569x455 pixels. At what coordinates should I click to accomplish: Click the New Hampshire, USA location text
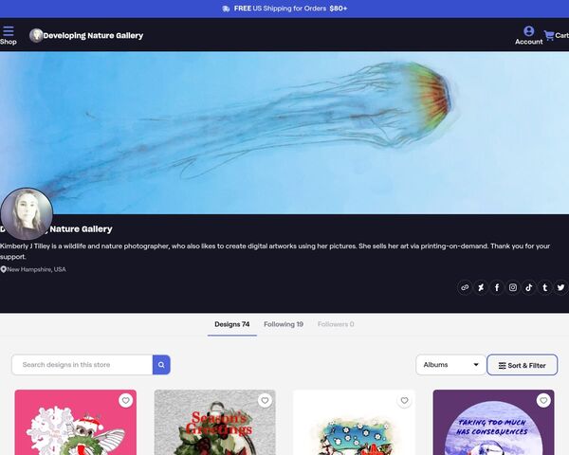(x=36, y=269)
